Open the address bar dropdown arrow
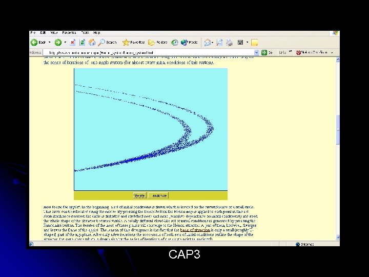369x277 pixels. coord(257,52)
